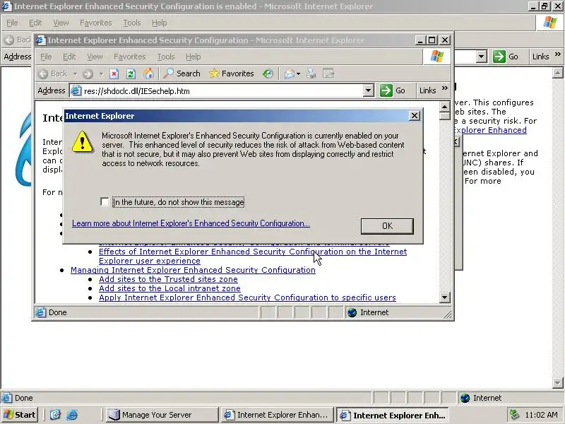Click the 11:02 AM clock in system tray
This screenshot has height=424, width=565.
(541, 415)
